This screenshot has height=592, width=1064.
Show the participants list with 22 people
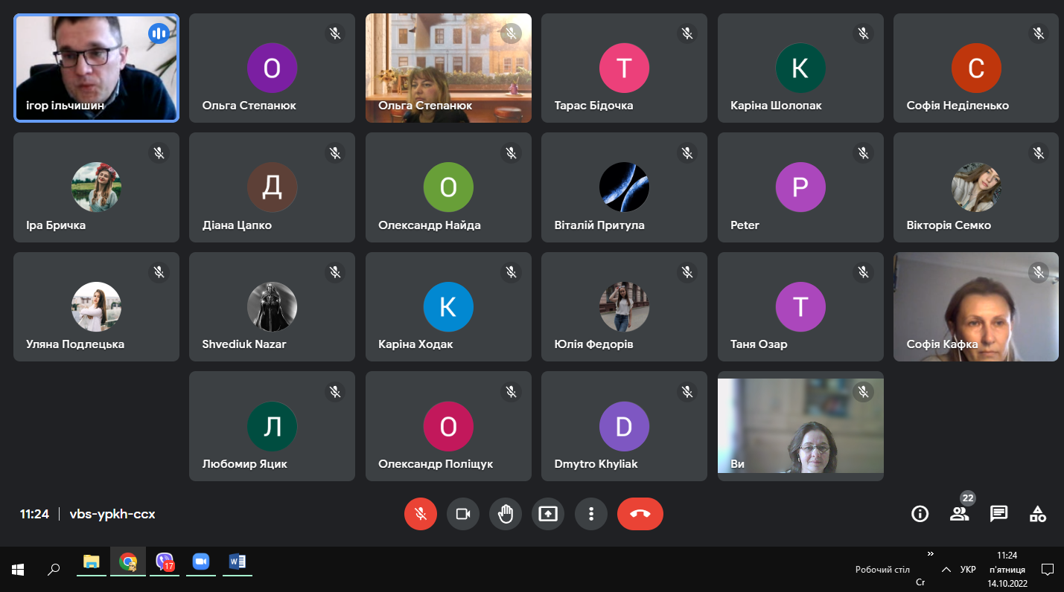959,514
